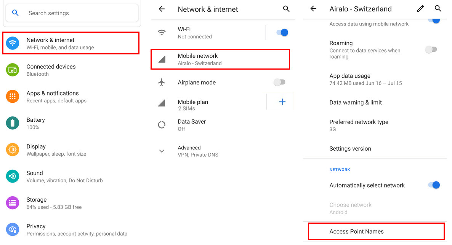Tap the back arrow on Network & internet

[161, 9]
